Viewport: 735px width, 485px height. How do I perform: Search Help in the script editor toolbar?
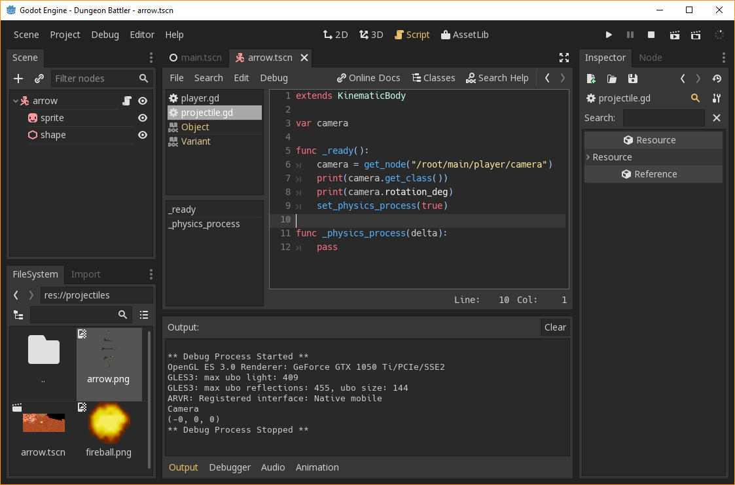(497, 77)
